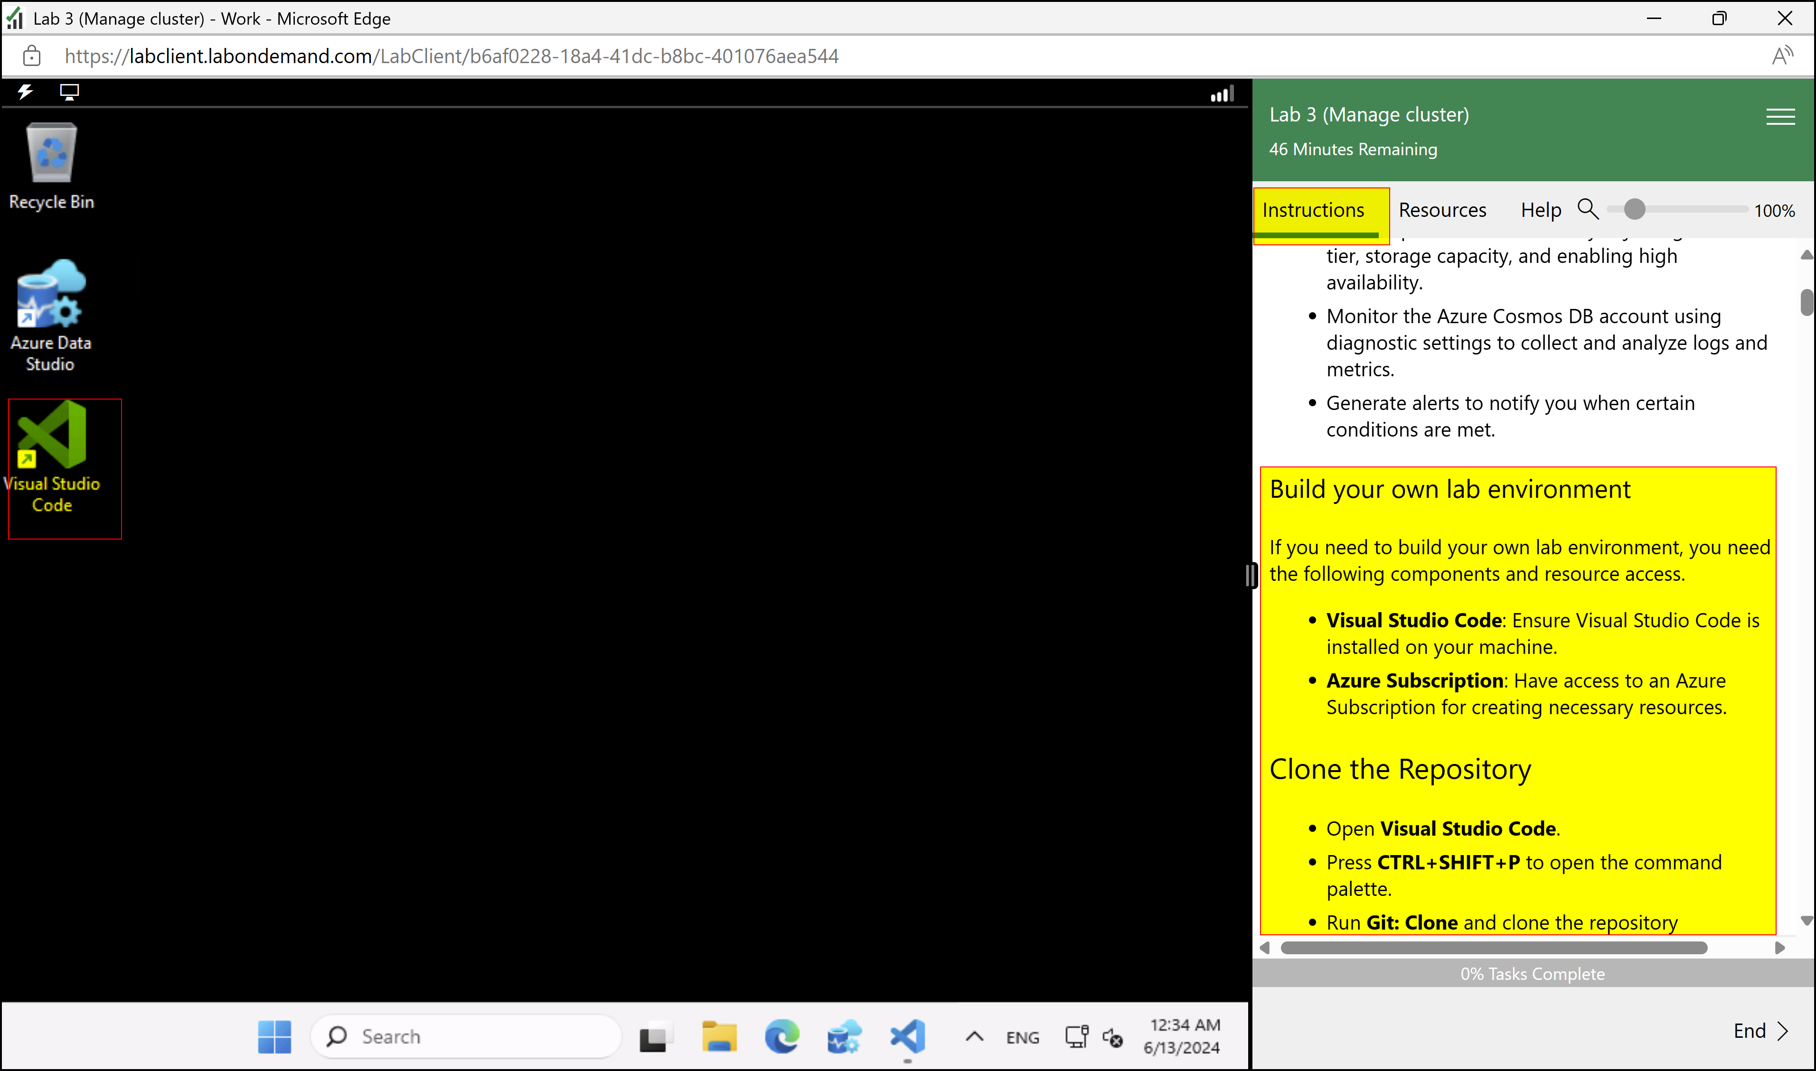Click the connection strength indicator icon
The height and width of the screenshot is (1071, 1816).
click(1220, 93)
